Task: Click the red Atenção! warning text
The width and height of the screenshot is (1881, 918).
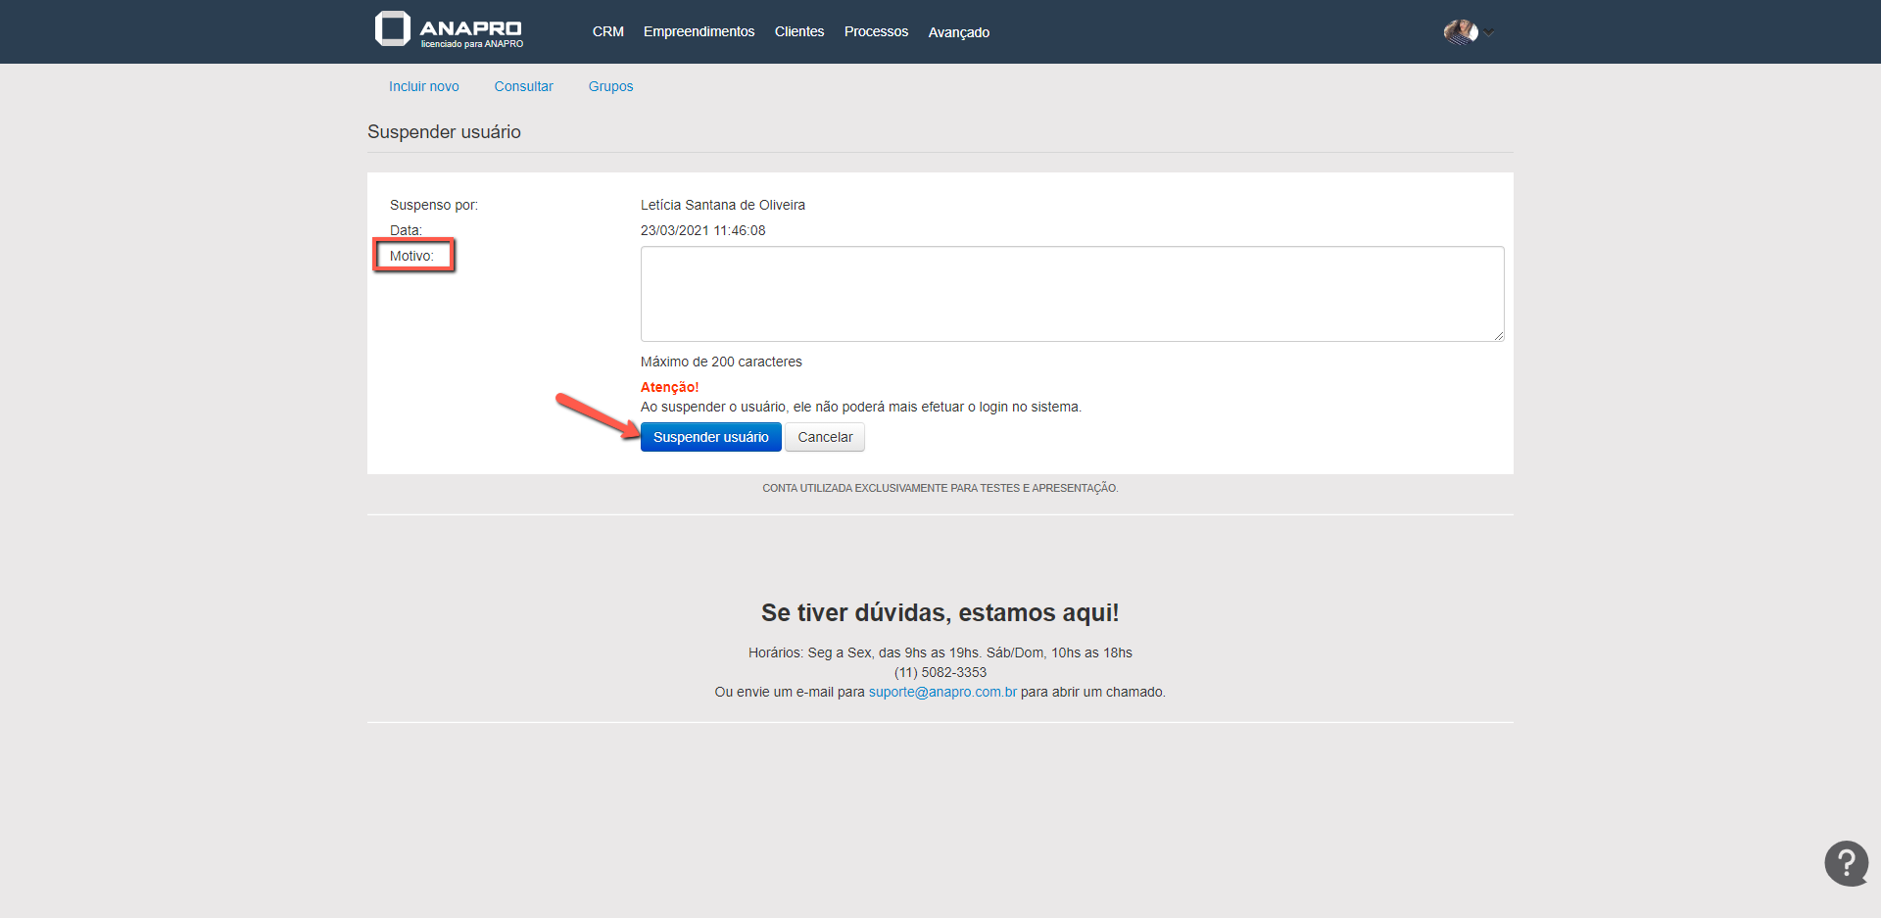Action: pos(669,387)
